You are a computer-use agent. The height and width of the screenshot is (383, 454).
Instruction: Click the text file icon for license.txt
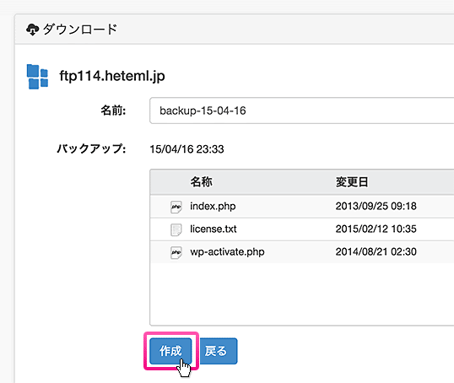tap(176, 229)
